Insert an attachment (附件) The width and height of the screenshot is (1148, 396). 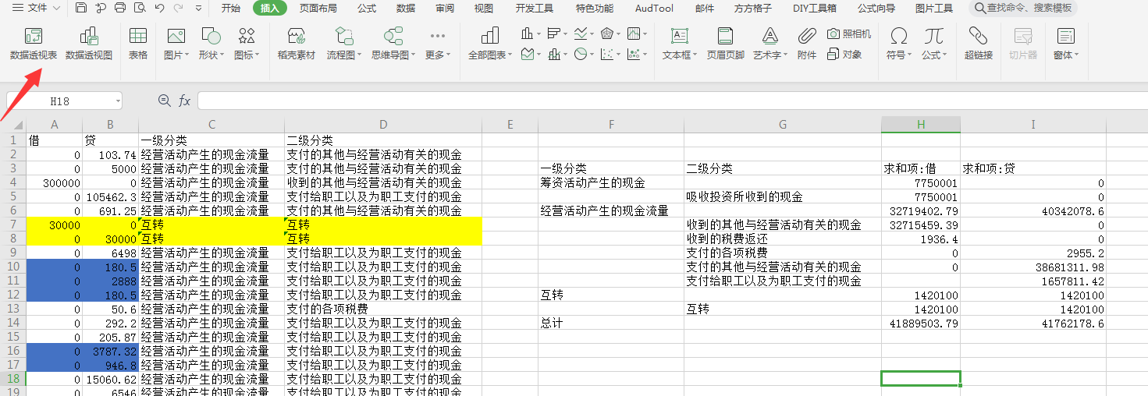pyautogui.click(x=807, y=44)
